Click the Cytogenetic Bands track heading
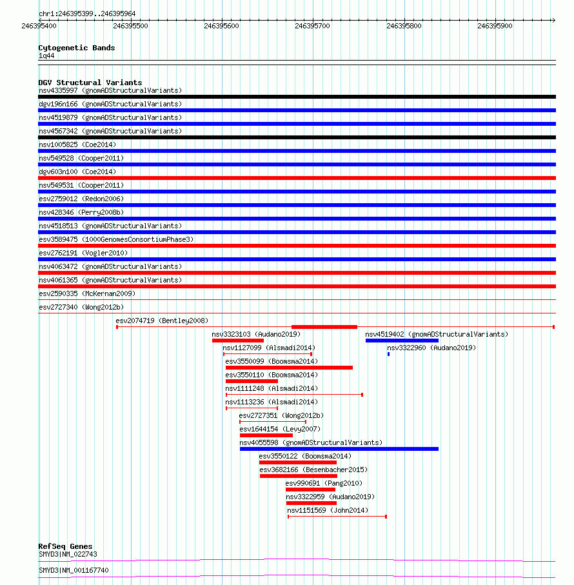 tap(77, 48)
